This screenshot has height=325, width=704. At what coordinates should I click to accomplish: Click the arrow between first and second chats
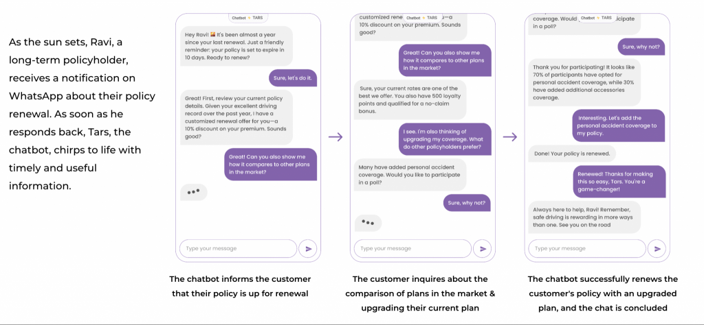[x=335, y=136]
